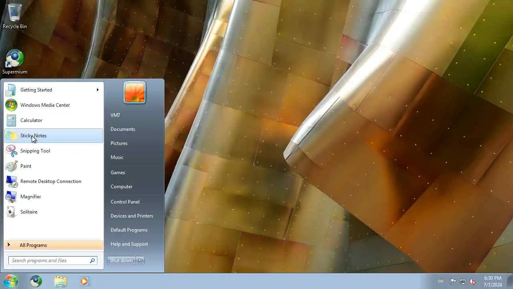Launch Paint
513x289 pixels.
pos(54,166)
